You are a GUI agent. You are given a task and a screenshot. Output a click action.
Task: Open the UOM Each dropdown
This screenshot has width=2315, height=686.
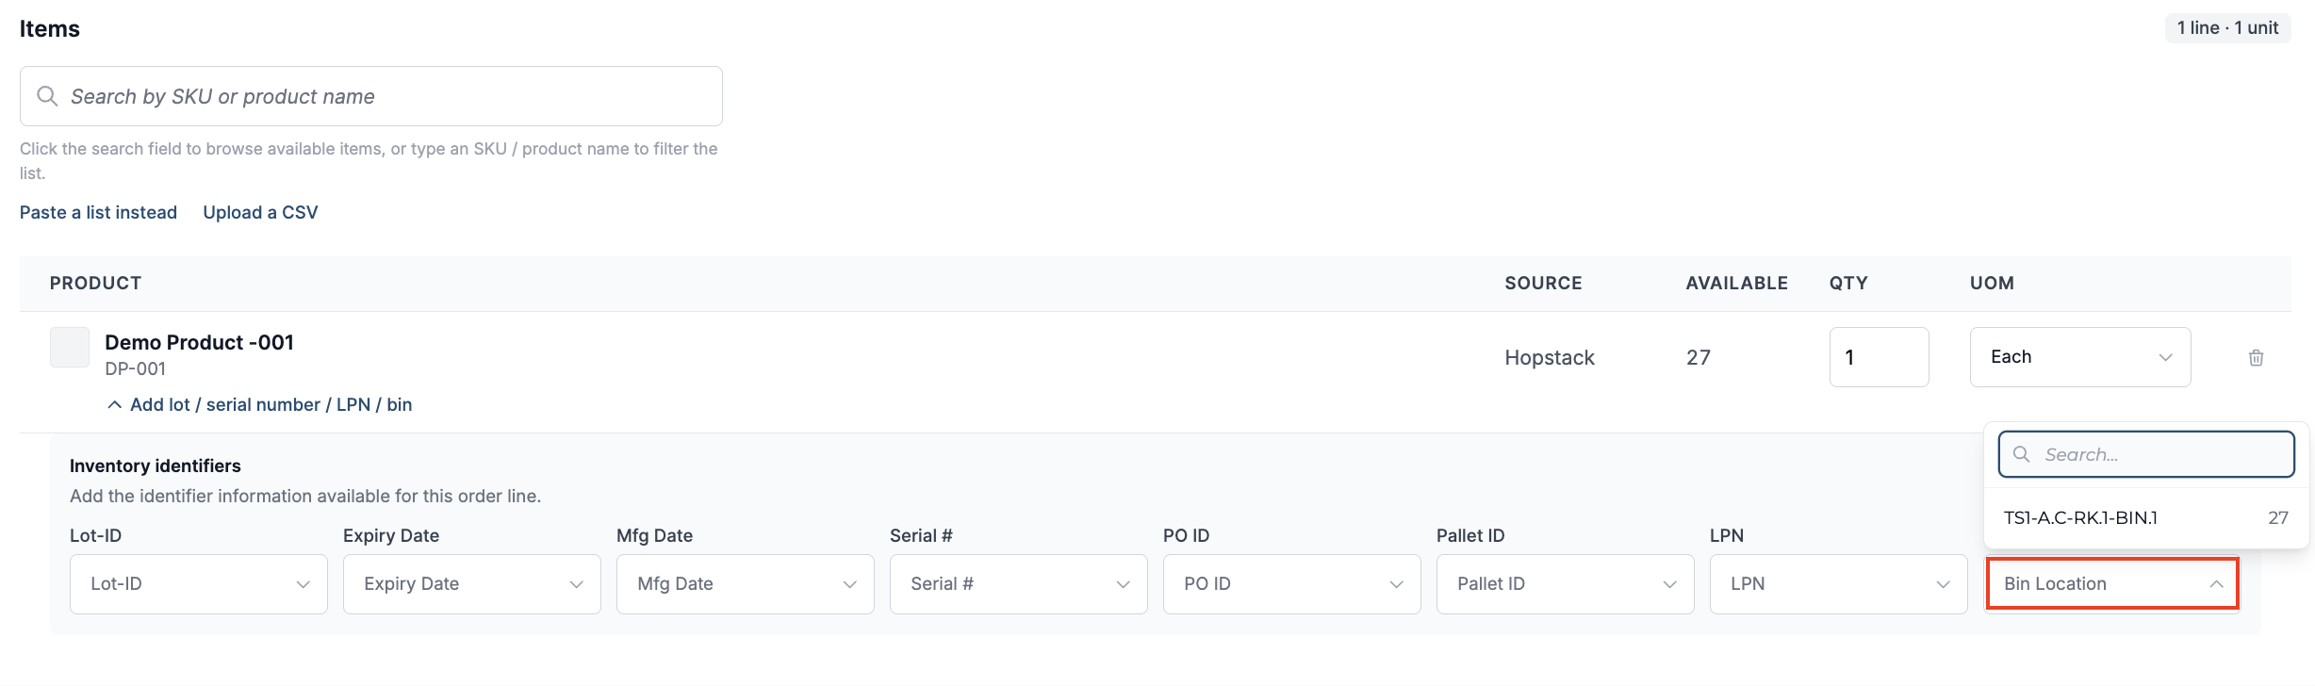click(2080, 357)
